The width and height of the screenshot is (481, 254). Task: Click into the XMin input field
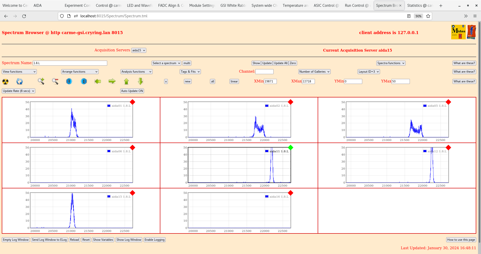pyautogui.click(x=270, y=81)
